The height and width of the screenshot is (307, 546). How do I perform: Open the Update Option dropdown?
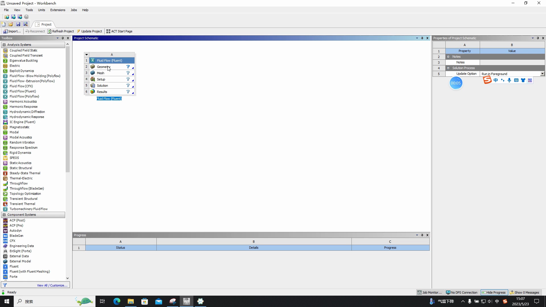coord(542,74)
